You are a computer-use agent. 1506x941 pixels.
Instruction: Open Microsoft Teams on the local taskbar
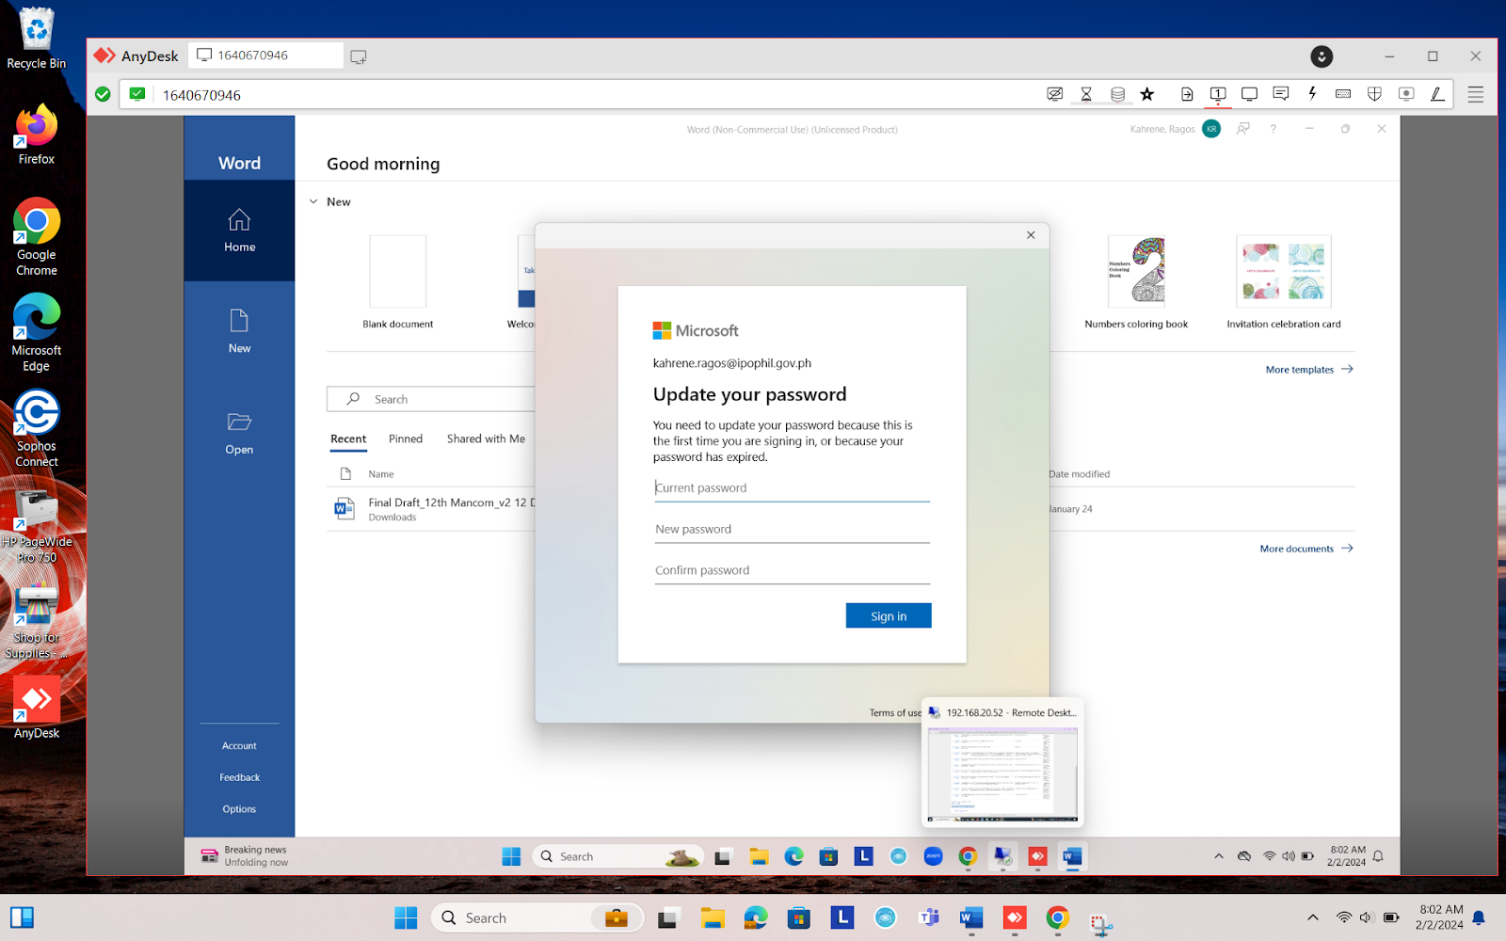928,917
